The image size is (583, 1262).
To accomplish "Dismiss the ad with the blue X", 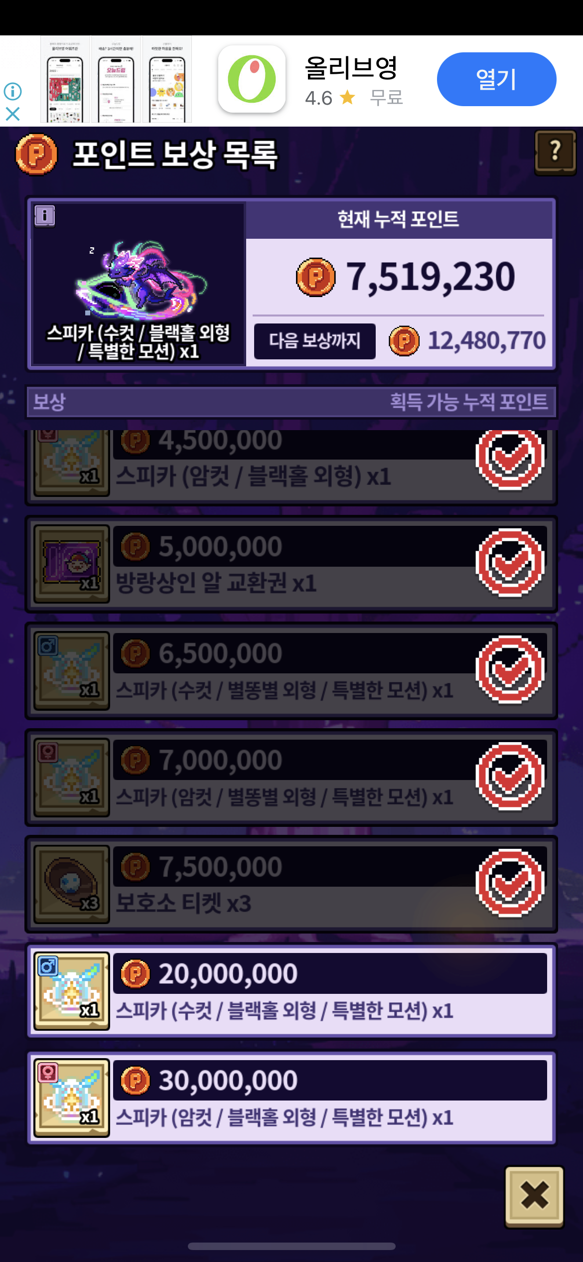I will [x=13, y=114].
